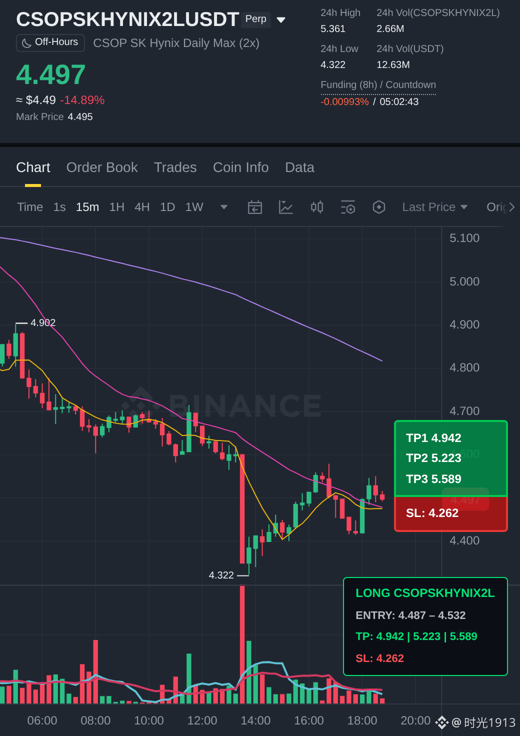The height and width of the screenshot is (736, 520).
Task: Open the chart display settings list icon
Action: pos(348,207)
